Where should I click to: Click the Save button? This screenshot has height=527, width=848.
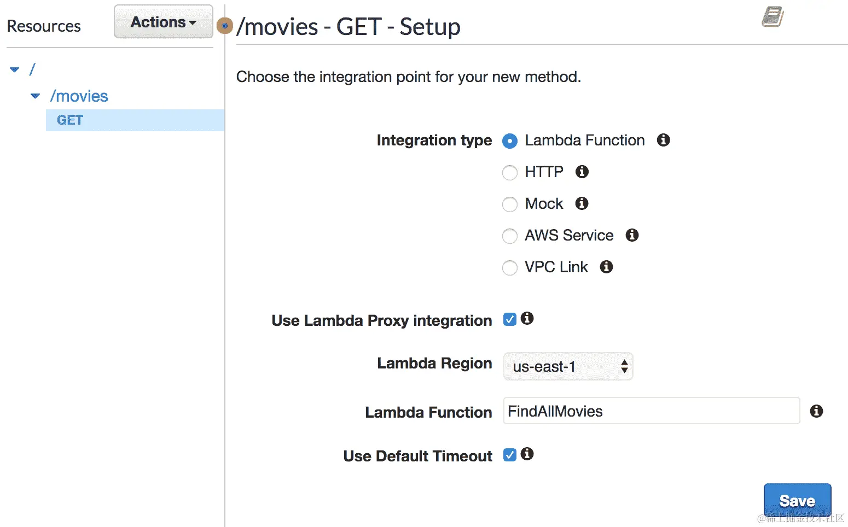click(797, 501)
